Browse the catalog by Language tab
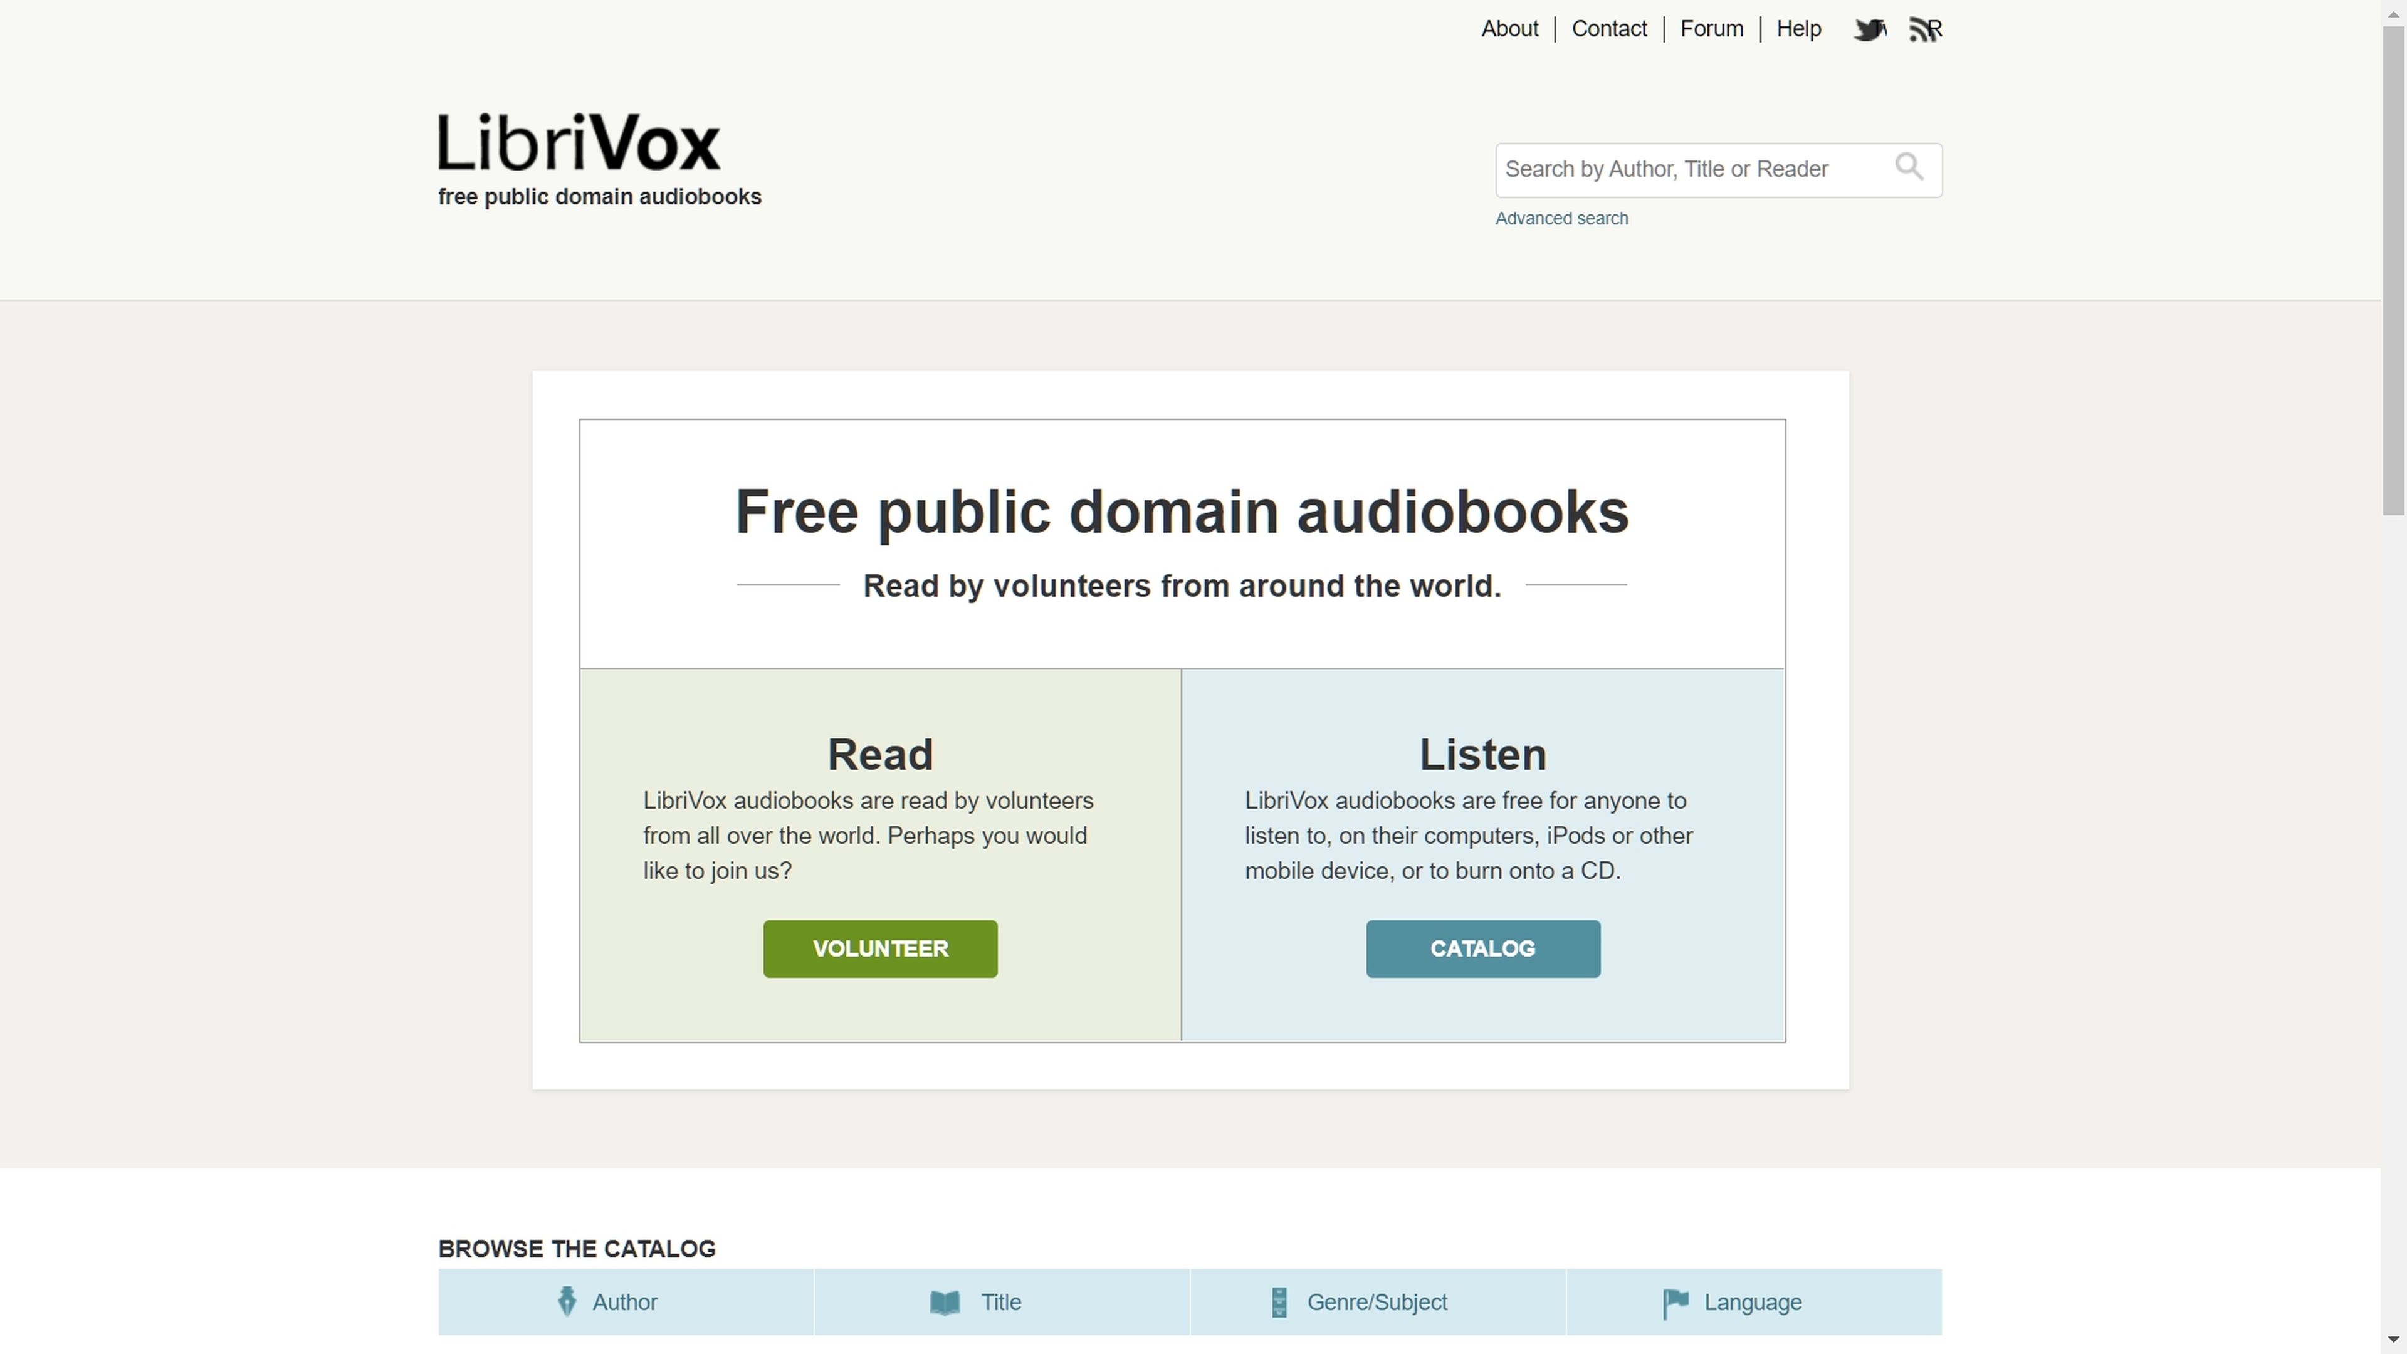The width and height of the screenshot is (2407, 1354). (1754, 1302)
